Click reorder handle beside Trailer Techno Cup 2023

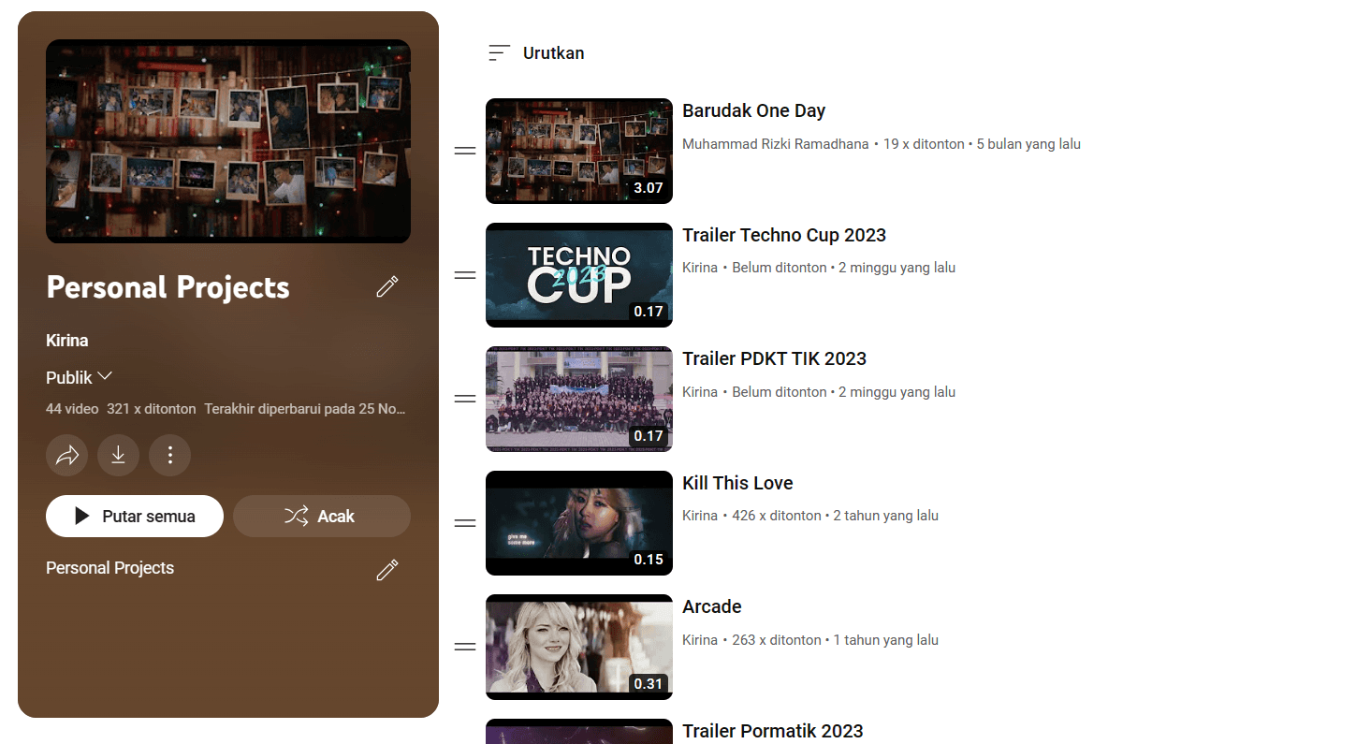pyautogui.click(x=465, y=275)
